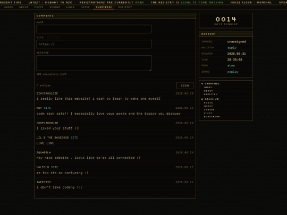This screenshot has width=287, height=215.
Task: Open Registry under the Channel sidebar section
Action: click(210, 94)
